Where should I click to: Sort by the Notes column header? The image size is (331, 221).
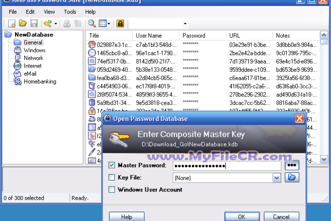pyautogui.click(x=296, y=35)
